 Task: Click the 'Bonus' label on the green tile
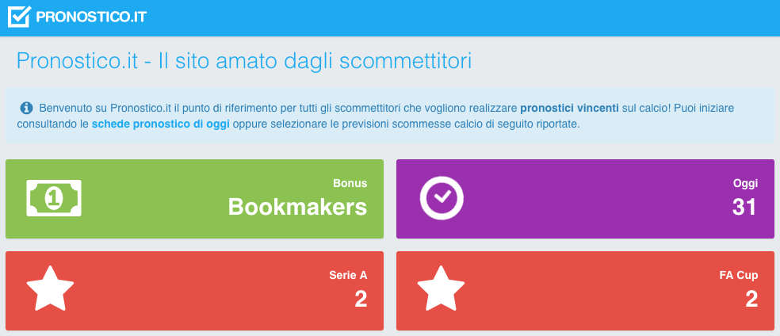(350, 183)
